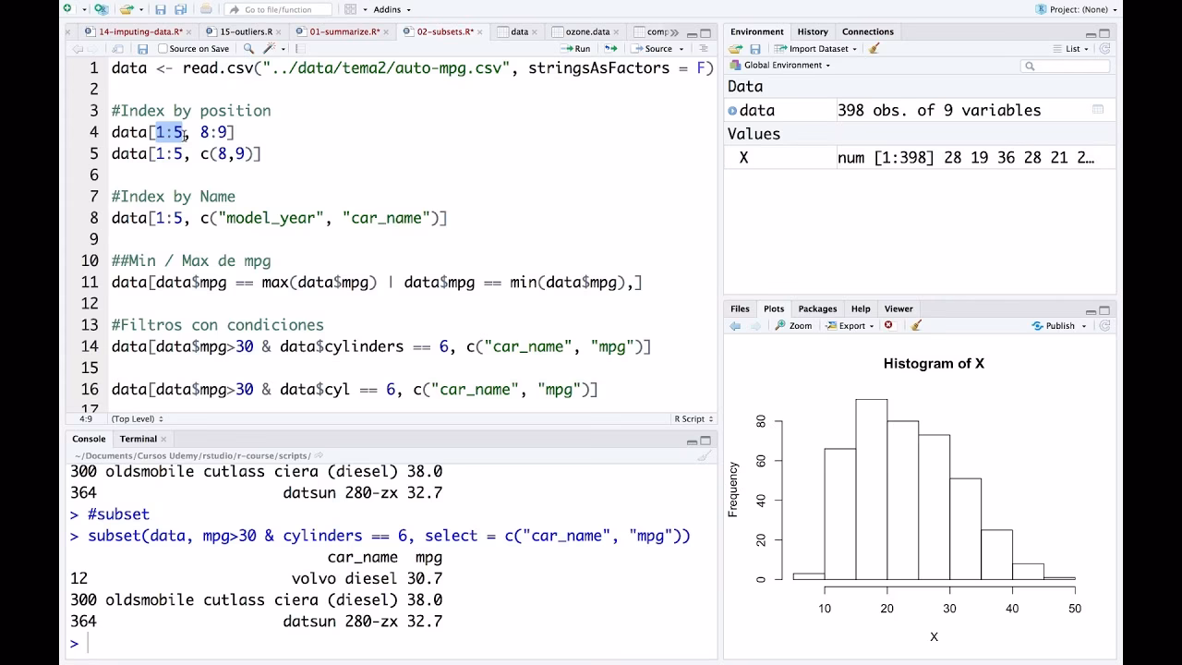Screen dimensions: 1182x665
Task: Click the New File plus icon
Action: [x=67, y=9]
